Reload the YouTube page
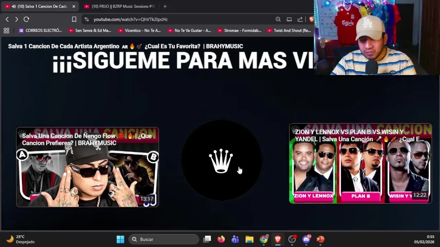The width and height of the screenshot is (440, 247). coord(26,20)
